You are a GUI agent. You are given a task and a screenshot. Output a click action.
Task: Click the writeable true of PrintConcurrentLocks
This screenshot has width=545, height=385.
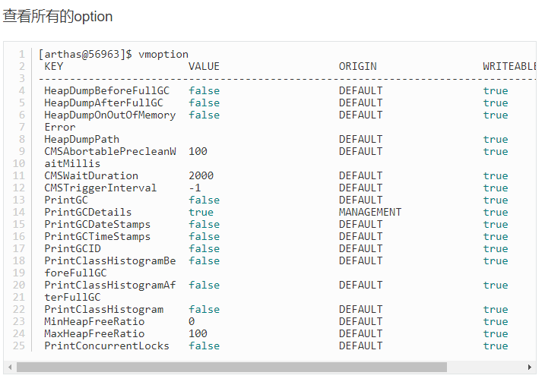coord(496,346)
